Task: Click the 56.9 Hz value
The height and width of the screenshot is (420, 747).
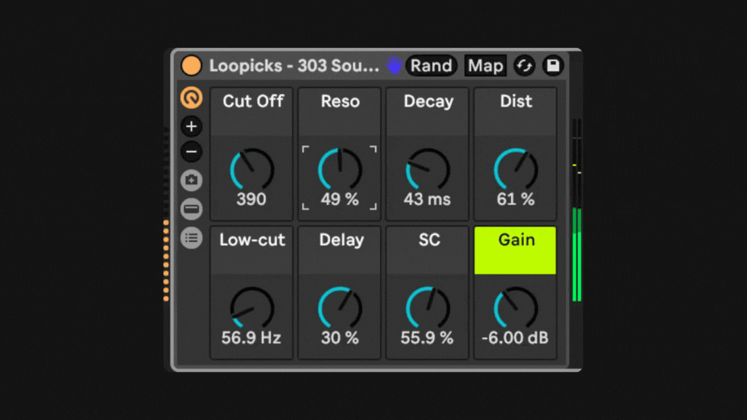Action: tap(251, 338)
